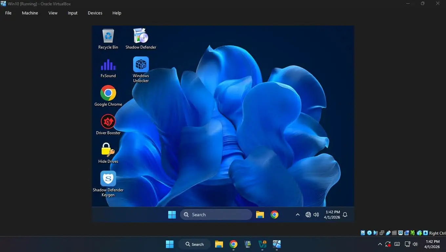
Task: Open the VirtualBox File menu
Action: coord(8,13)
